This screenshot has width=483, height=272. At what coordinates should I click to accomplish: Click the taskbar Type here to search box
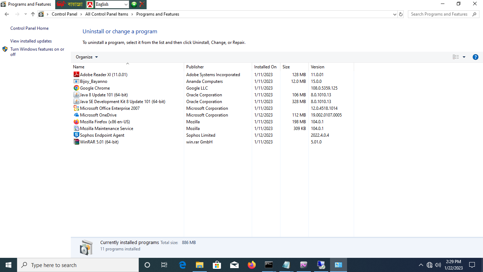pos(78,265)
